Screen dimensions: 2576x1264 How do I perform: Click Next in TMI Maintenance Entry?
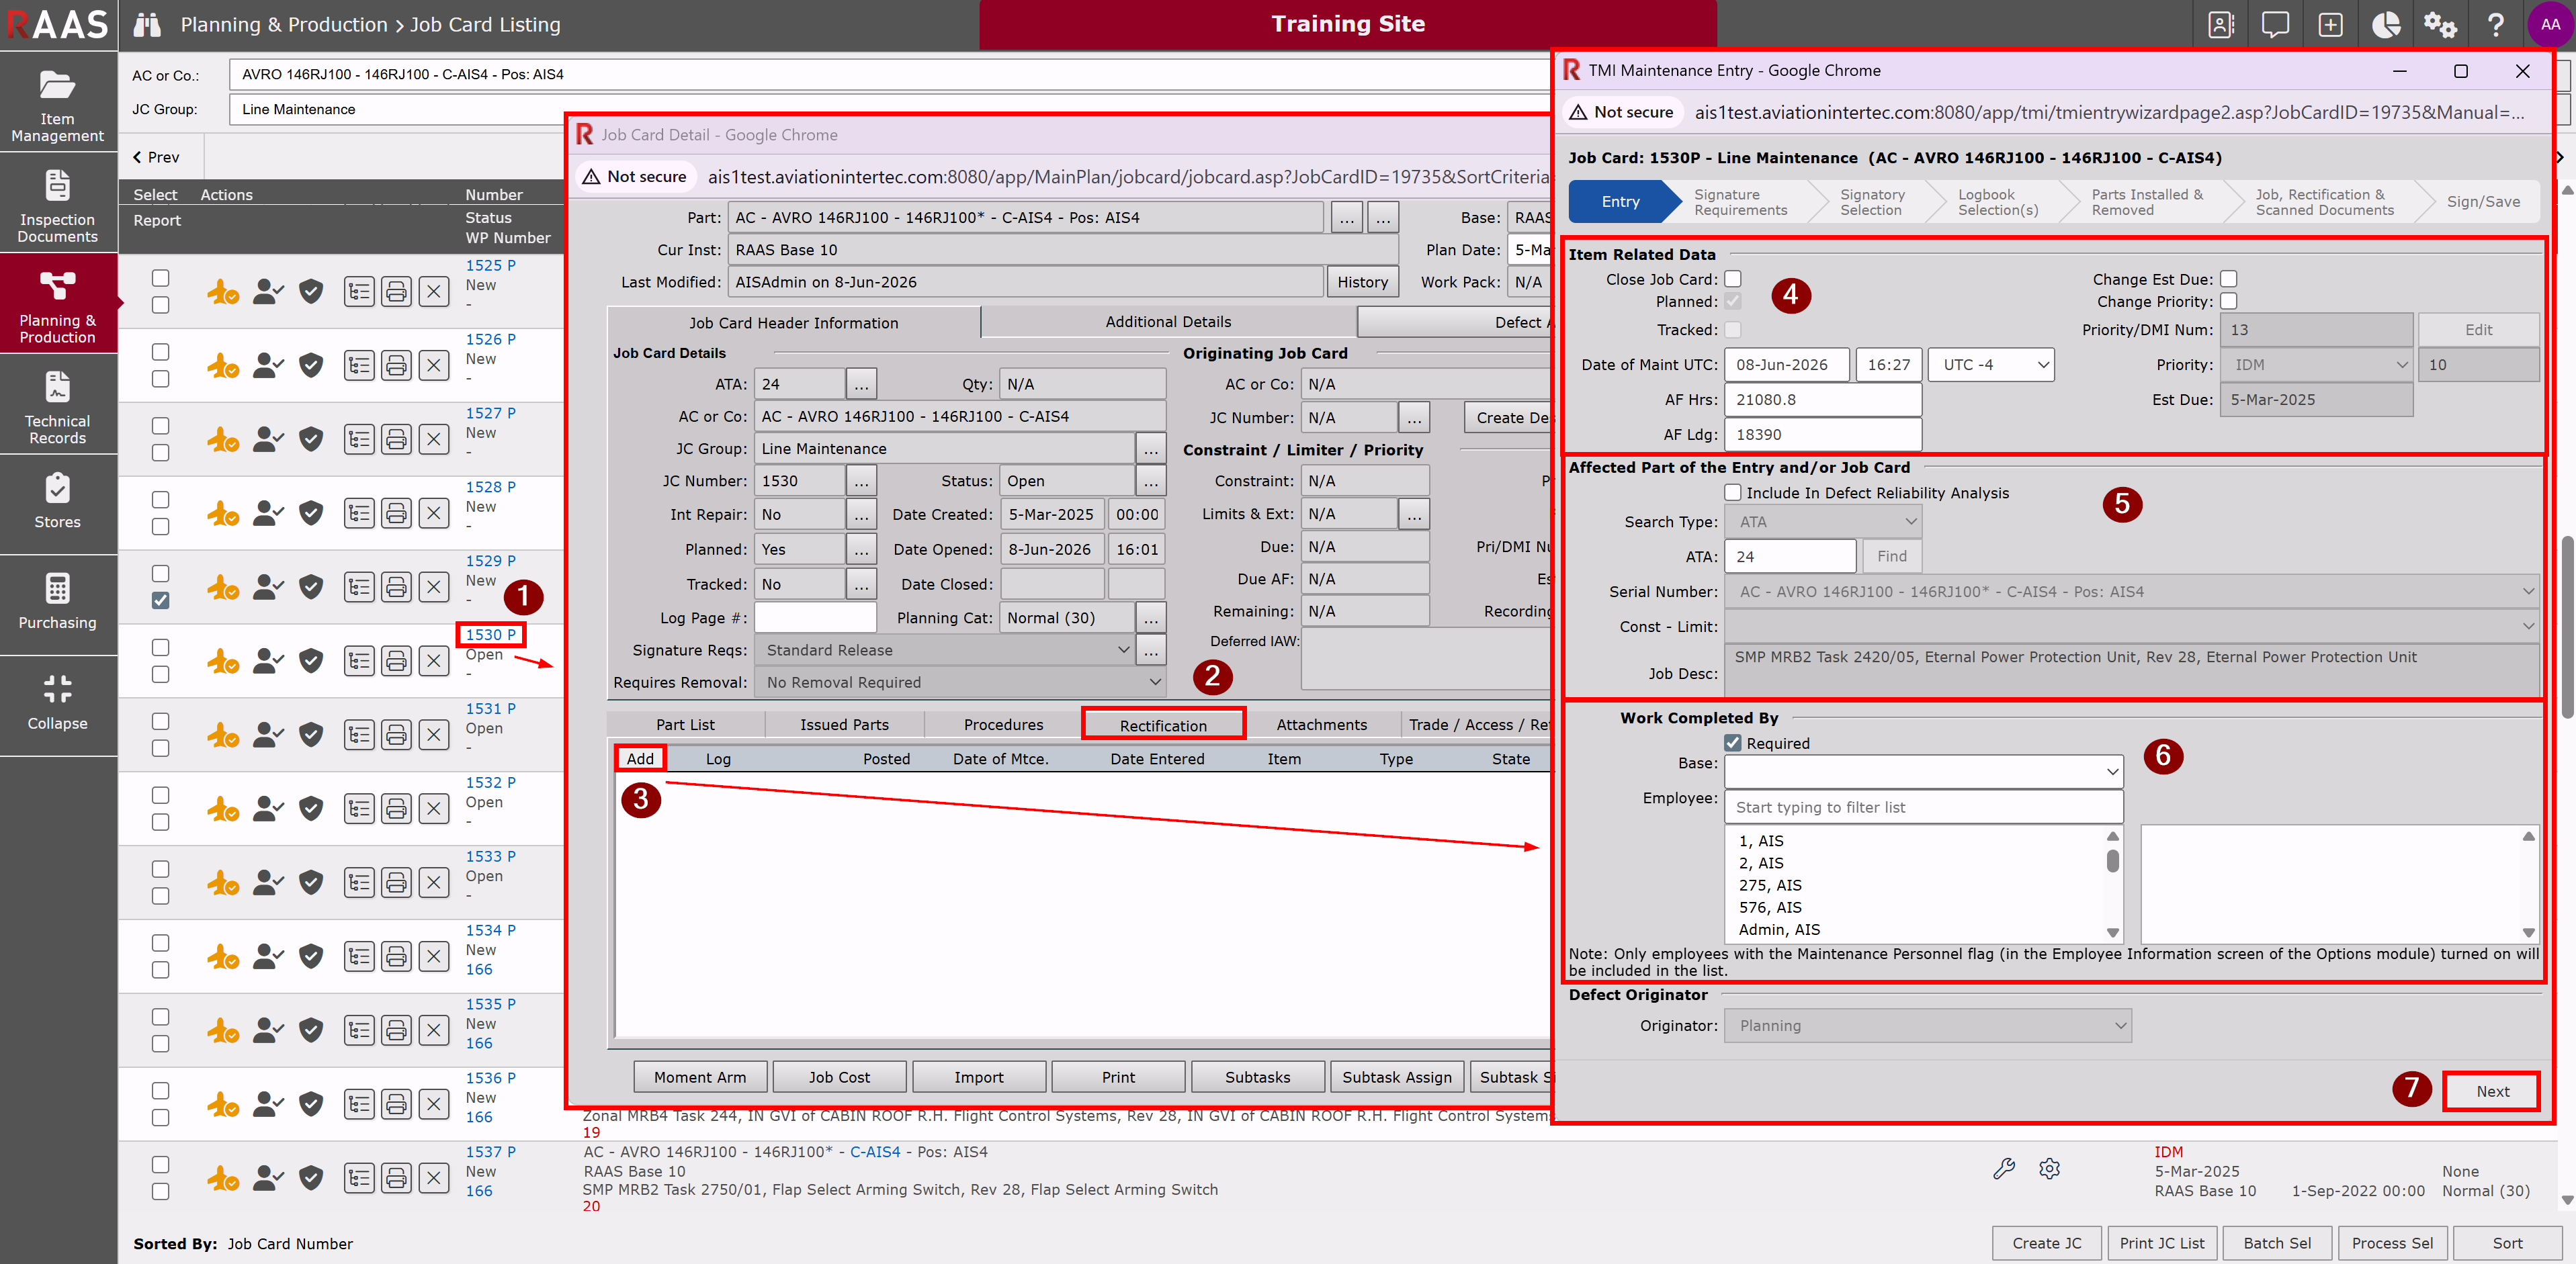click(x=2492, y=1091)
